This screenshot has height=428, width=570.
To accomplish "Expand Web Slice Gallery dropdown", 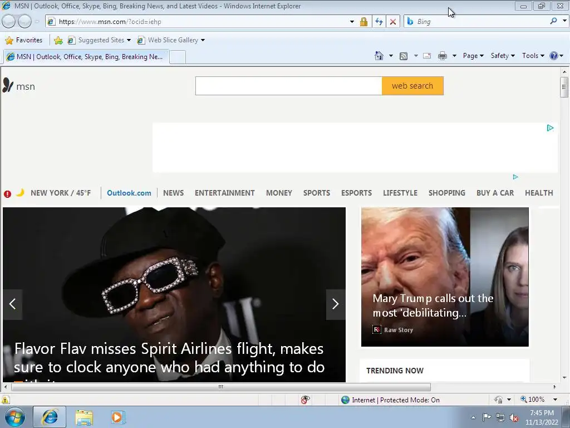I will pyautogui.click(x=203, y=40).
